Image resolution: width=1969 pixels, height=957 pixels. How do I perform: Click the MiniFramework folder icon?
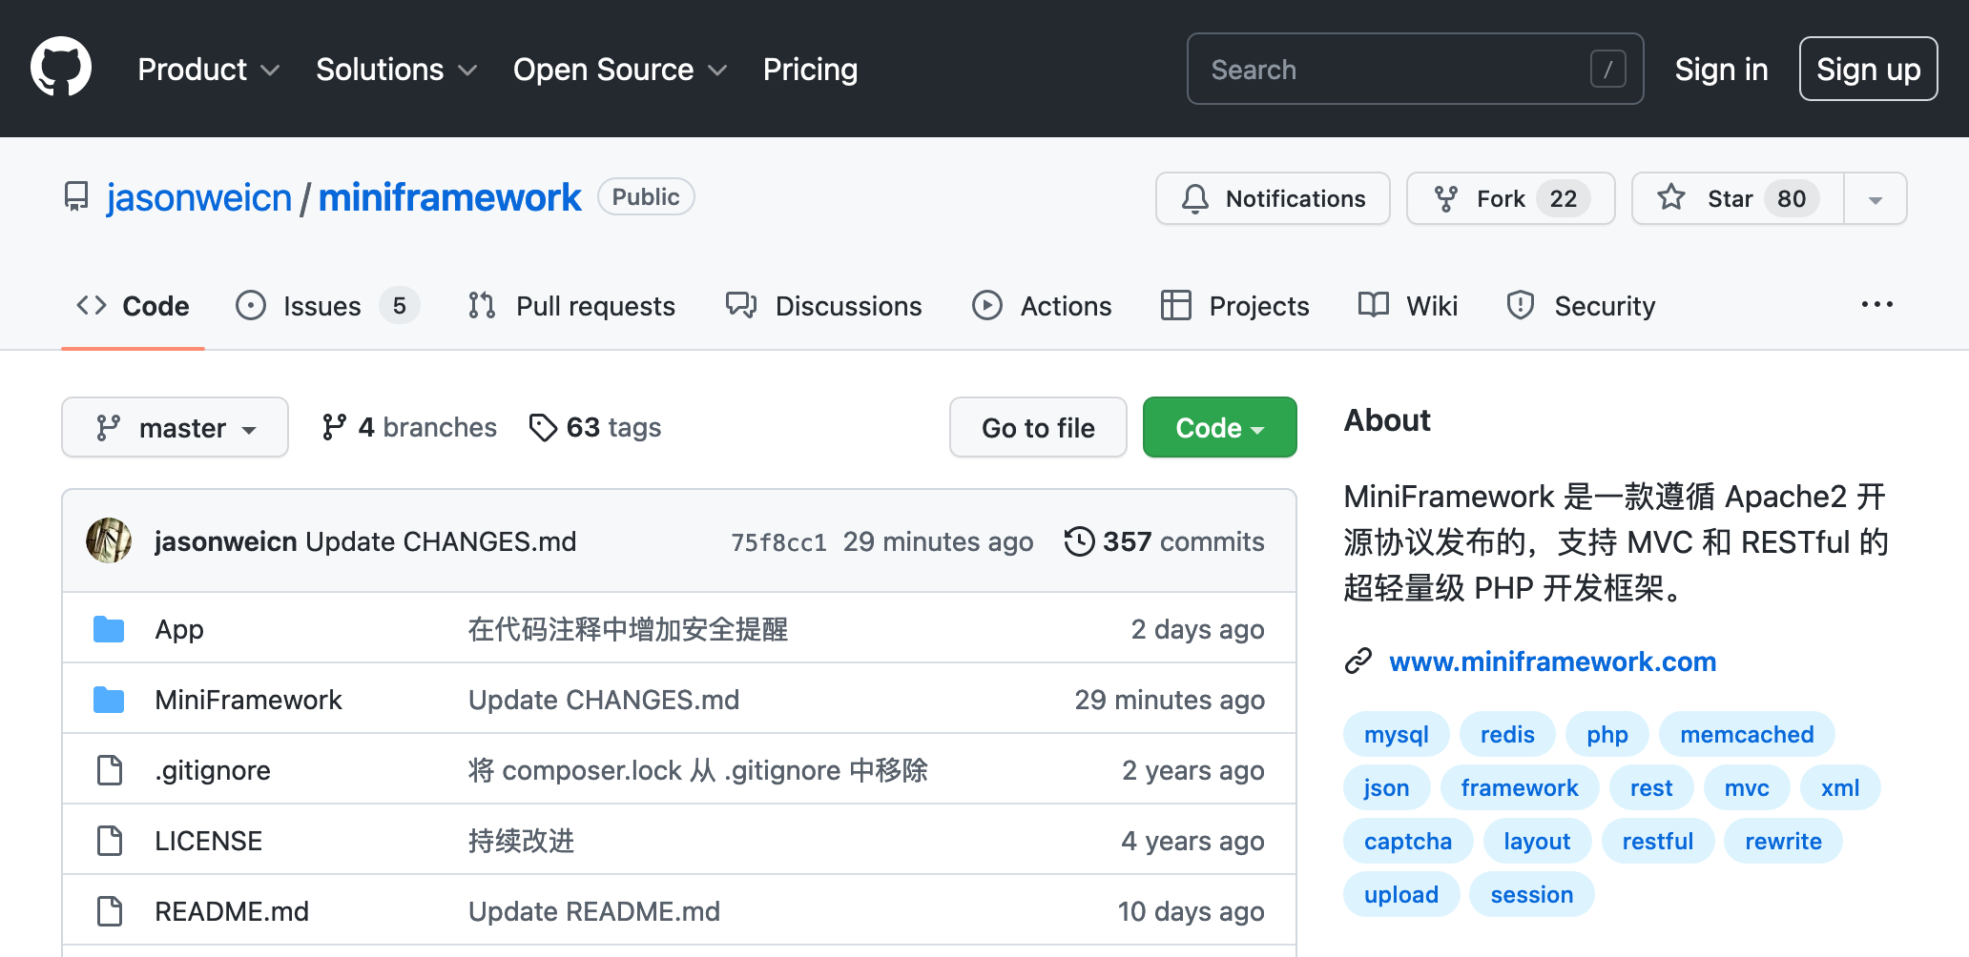point(109,700)
